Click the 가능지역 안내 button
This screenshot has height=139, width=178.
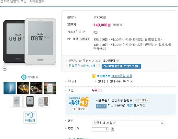click(x=79, y=109)
